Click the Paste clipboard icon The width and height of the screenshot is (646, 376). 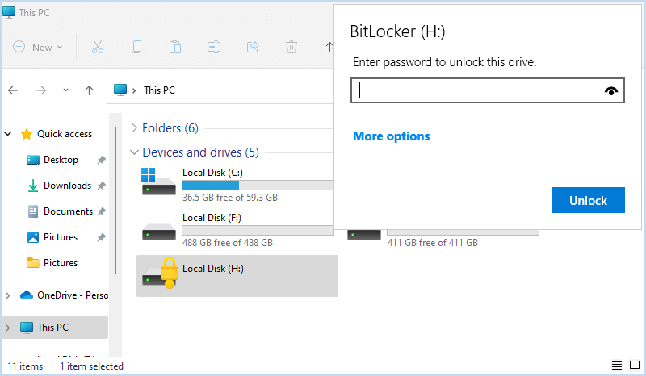click(x=174, y=47)
